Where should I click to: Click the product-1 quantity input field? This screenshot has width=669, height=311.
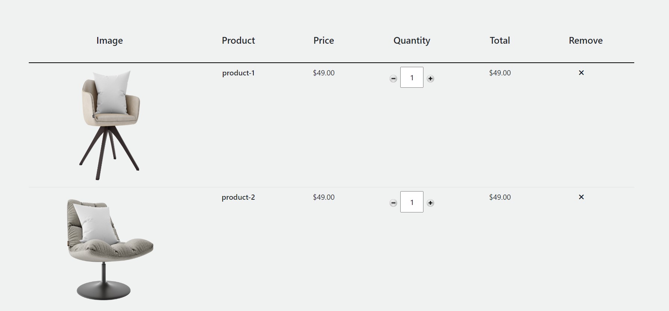pos(411,78)
